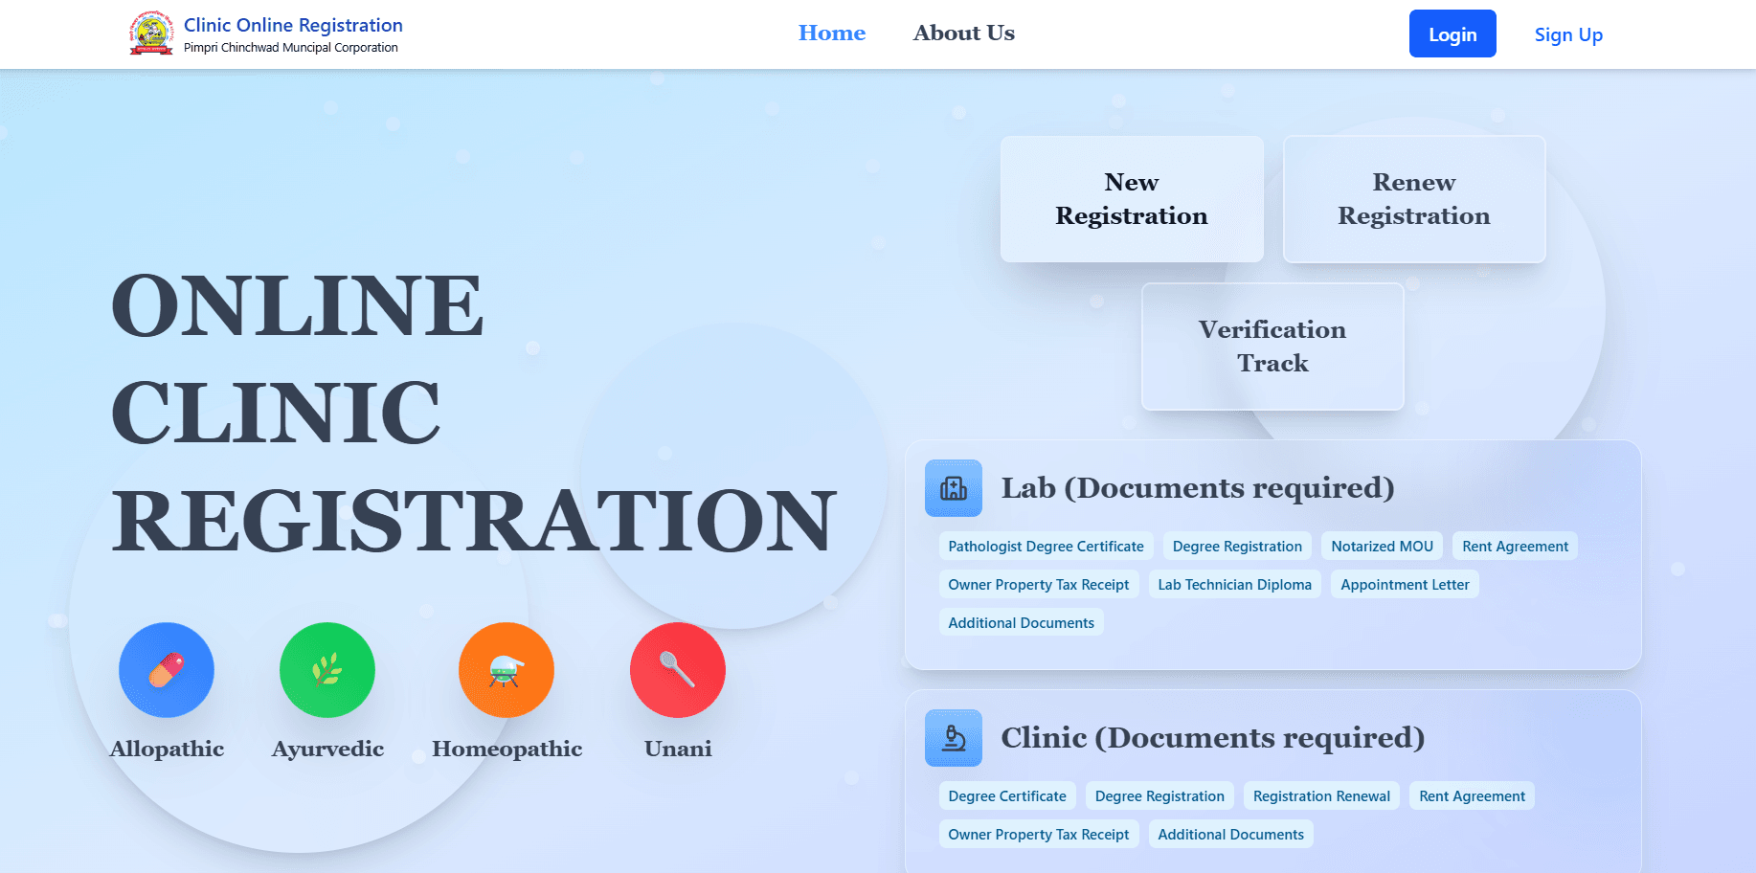The width and height of the screenshot is (1756, 873).
Task: Click the PCMC municipal corporation logo
Action: click(150, 32)
